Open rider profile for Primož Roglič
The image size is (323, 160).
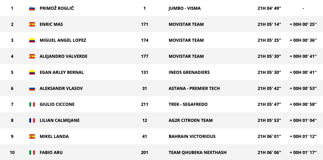tap(57, 8)
